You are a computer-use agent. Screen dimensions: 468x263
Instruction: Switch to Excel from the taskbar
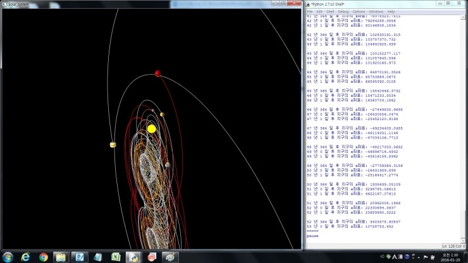[116, 257]
